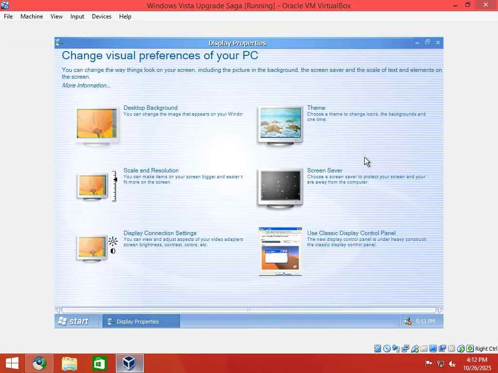Open File Explorer on host taskbar
Screen dimensions: 498x373
(69, 363)
